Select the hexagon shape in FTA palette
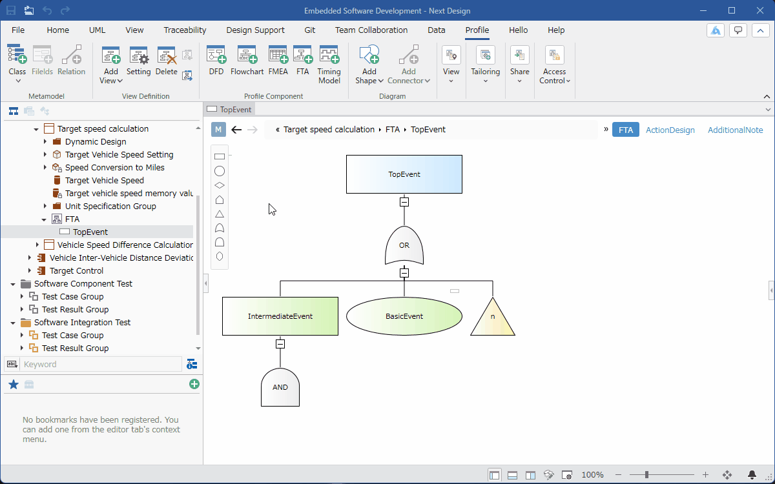The height and width of the screenshot is (484, 775). [220, 256]
